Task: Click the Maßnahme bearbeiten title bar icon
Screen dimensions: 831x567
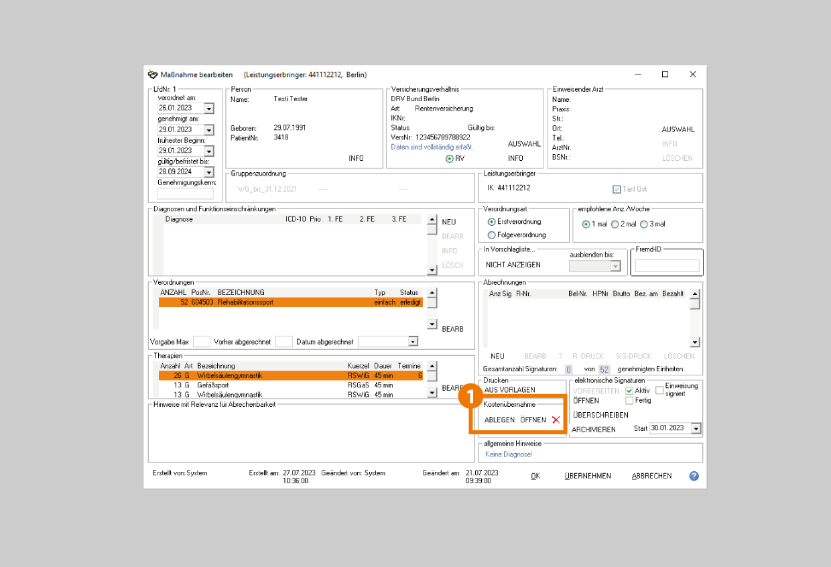Action: click(x=153, y=74)
